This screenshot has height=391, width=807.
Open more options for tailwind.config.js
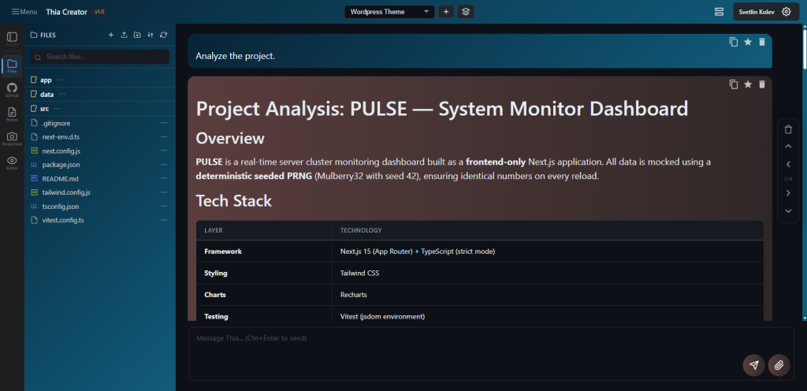click(x=164, y=192)
